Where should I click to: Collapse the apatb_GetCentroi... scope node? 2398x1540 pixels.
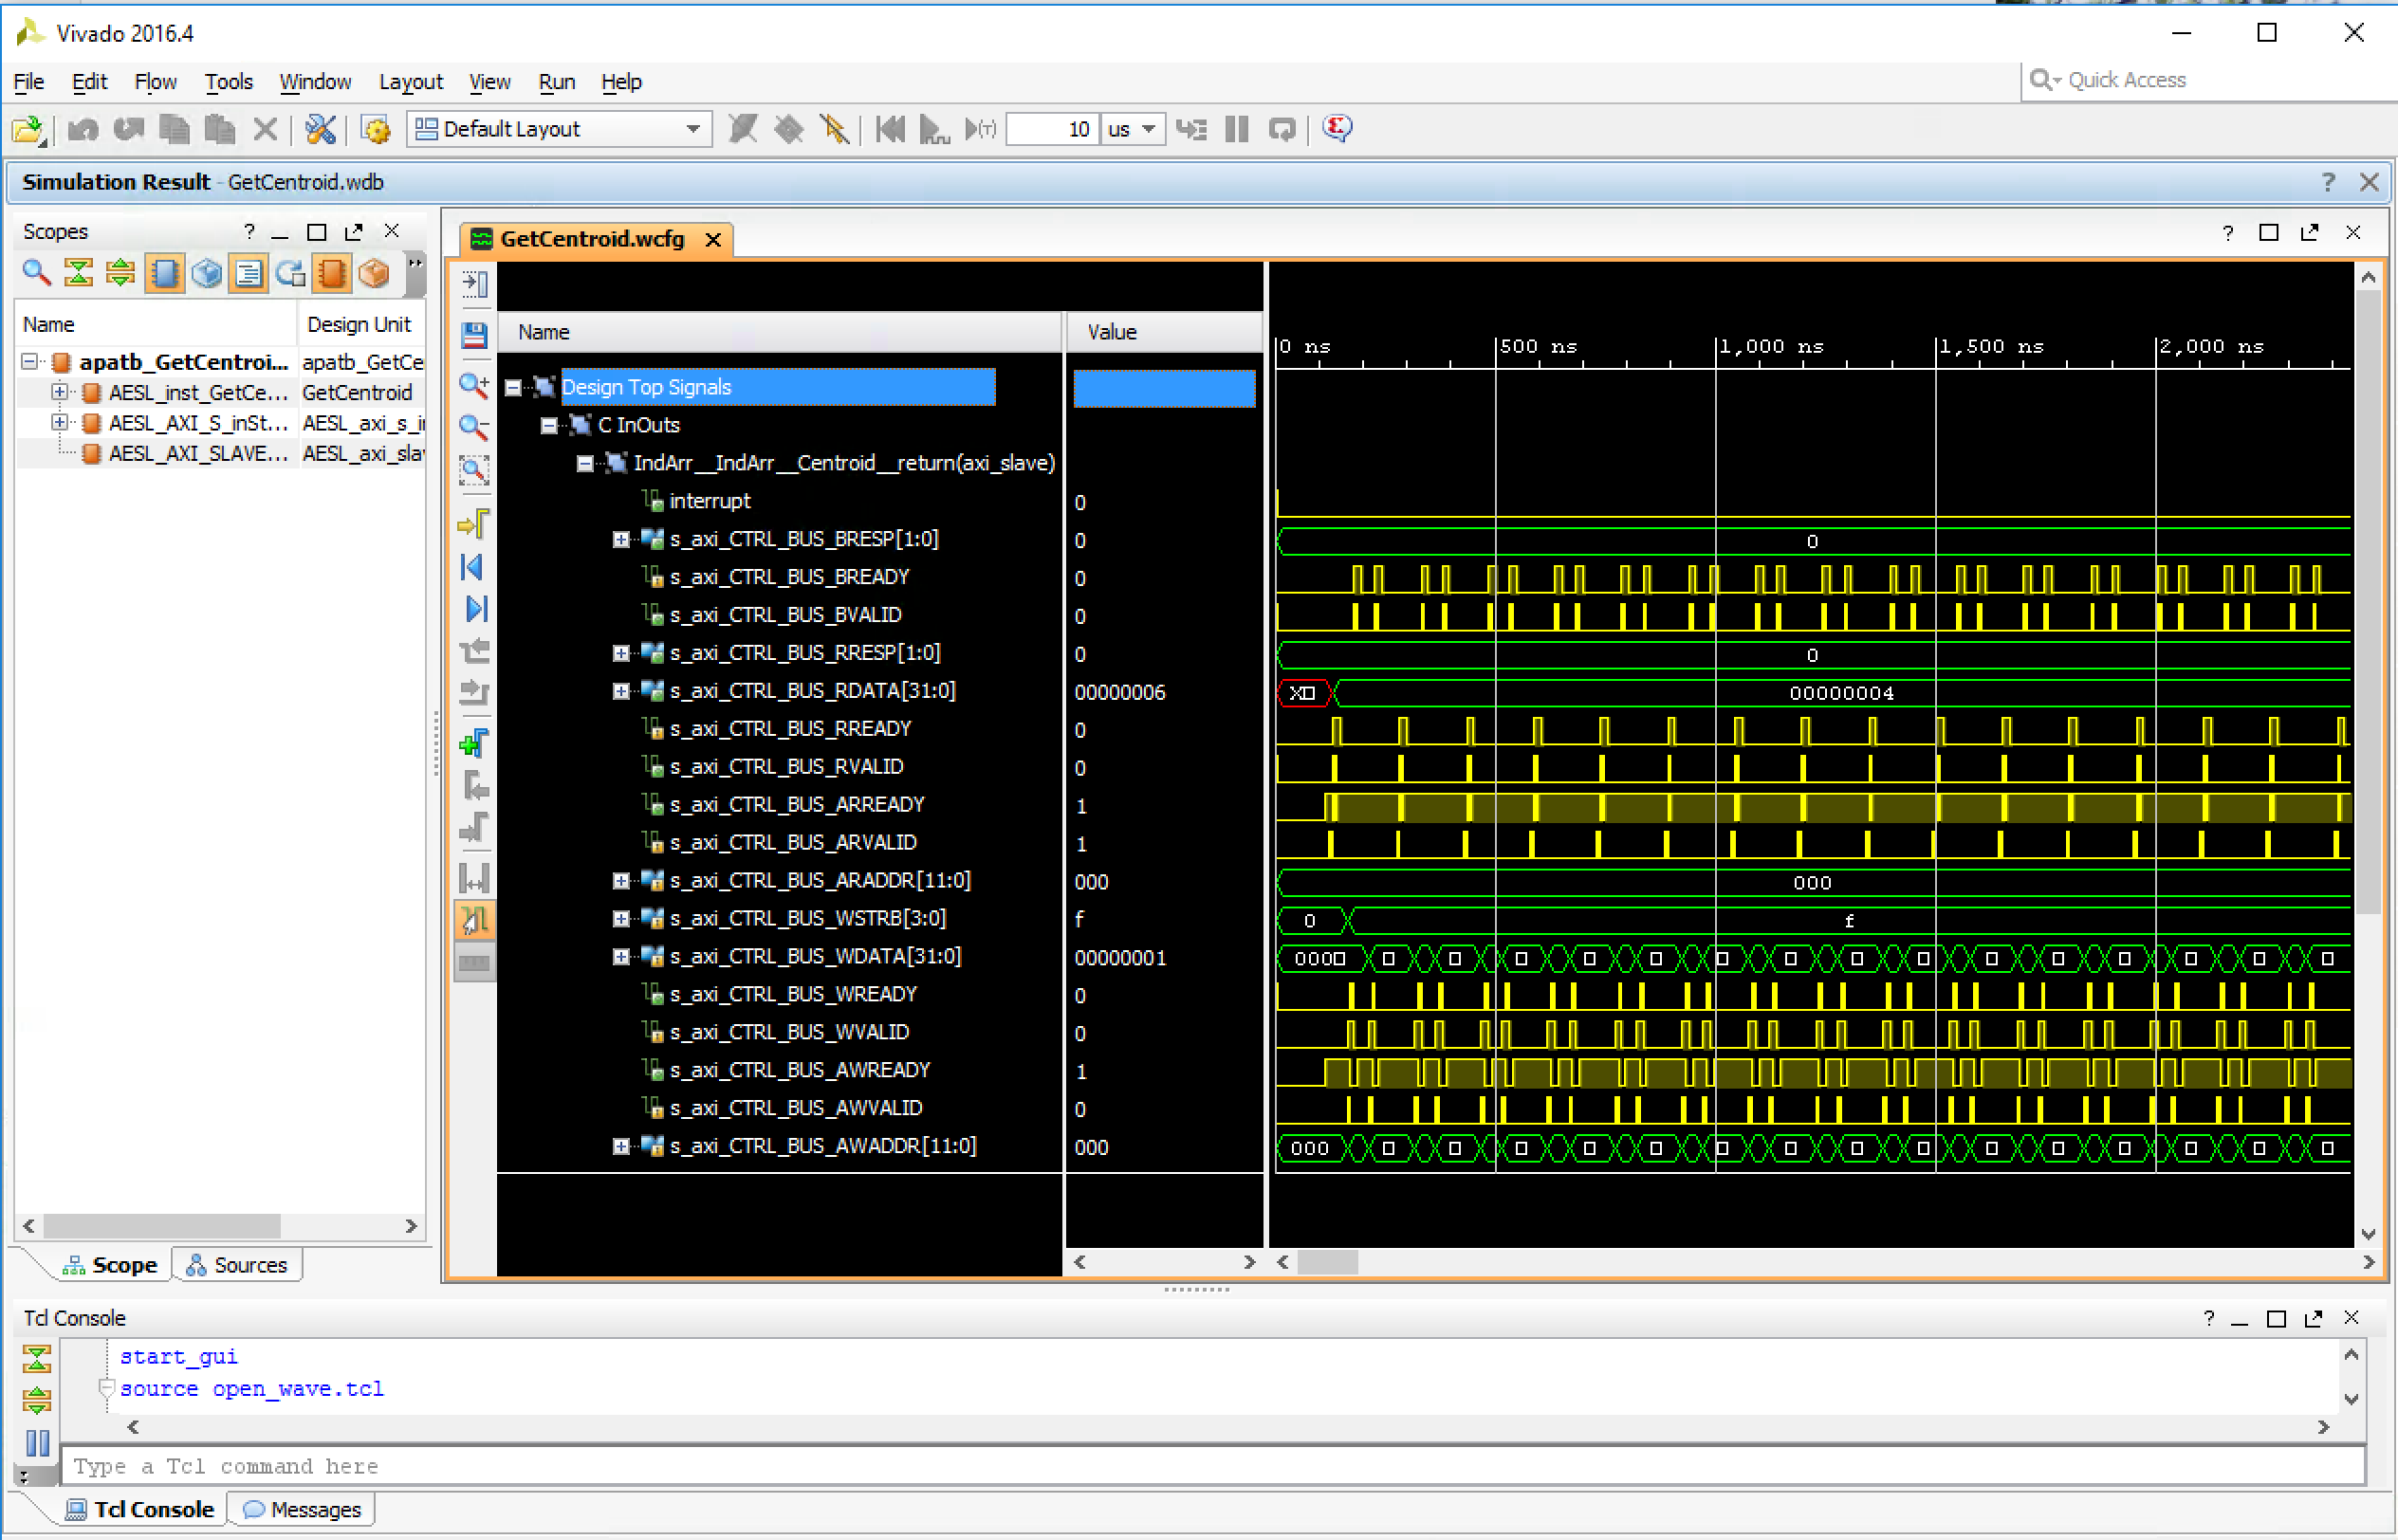pos(30,362)
